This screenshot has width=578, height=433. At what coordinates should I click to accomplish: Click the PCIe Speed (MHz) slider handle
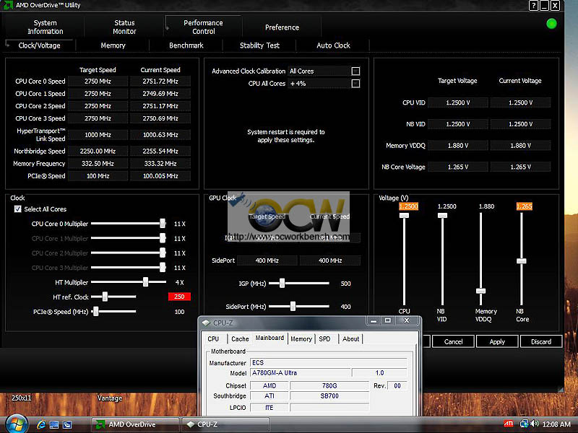[x=96, y=312]
